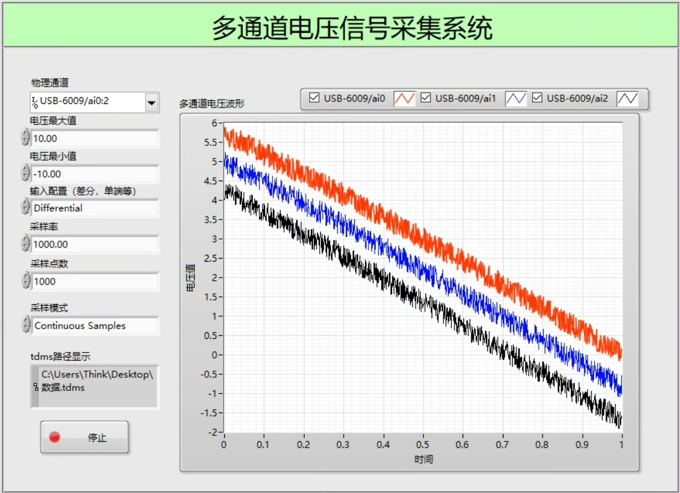
Task: Click the 采样模式 Continuous Samples ring stepper
Action: coord(25,325)
